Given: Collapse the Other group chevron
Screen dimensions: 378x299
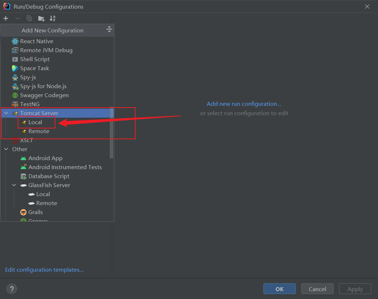Looking at the screenshot, I should pos(6,149).
